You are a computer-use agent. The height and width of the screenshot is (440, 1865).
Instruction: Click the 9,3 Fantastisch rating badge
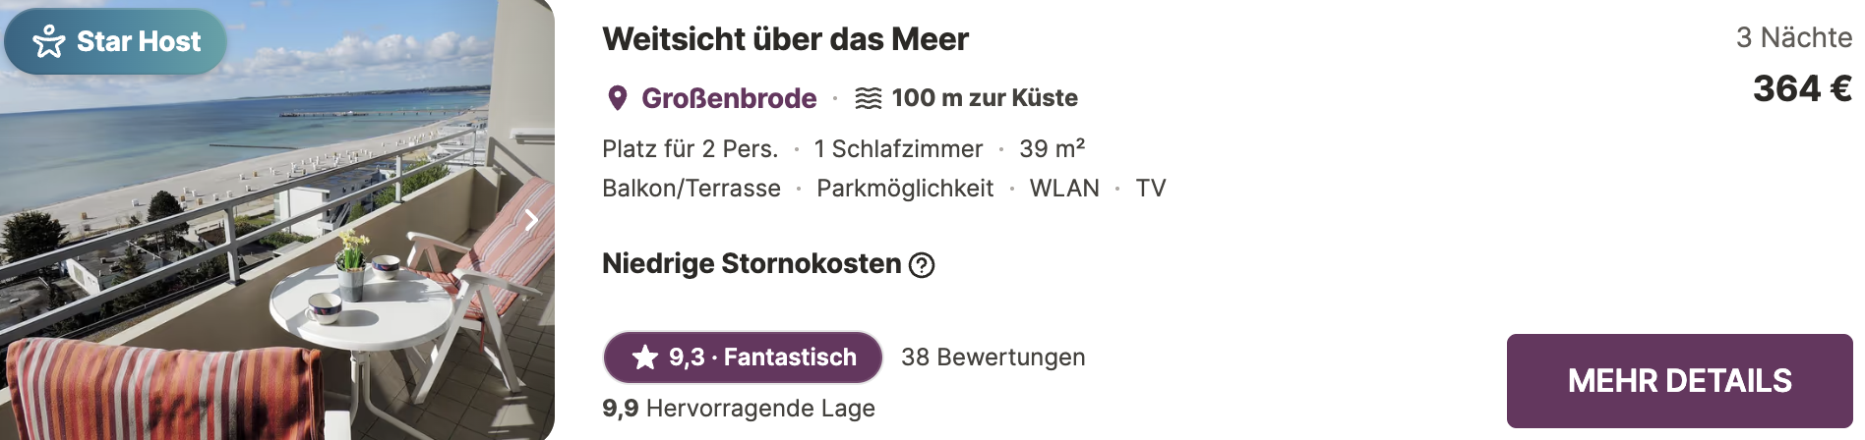pyautogui.click(x=743, y=357)
